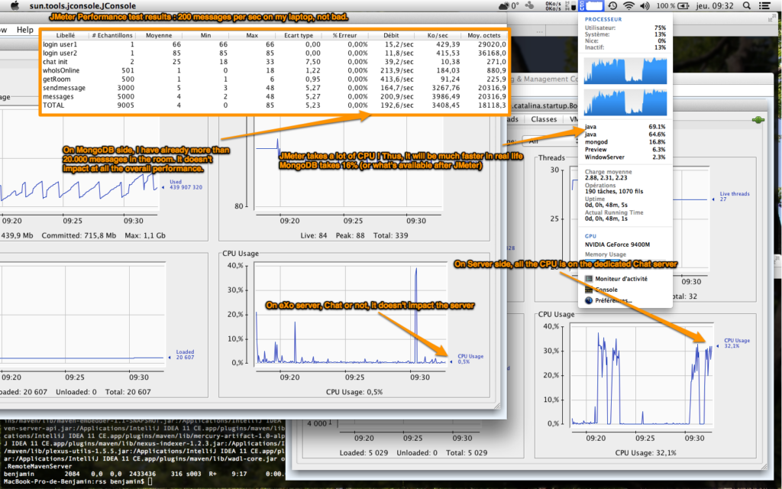The width and height of the screenshot is (782, 489).
Task: Click the back window CPU Usage chart
Action: click(642, 374)
